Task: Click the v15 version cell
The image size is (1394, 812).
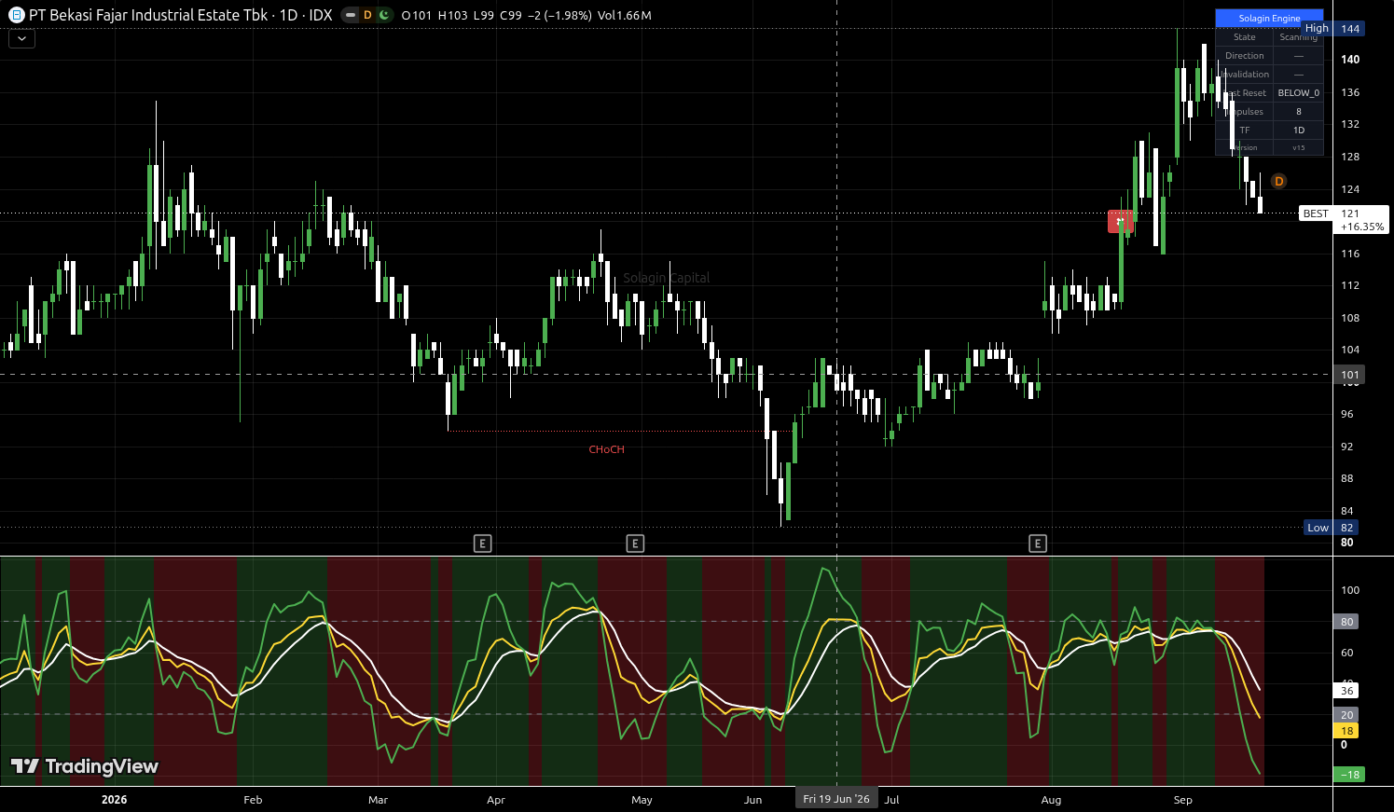Action: point(1298,147)
